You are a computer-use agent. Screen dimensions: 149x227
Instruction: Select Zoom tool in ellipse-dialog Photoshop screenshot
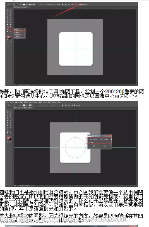click(11, 132)
